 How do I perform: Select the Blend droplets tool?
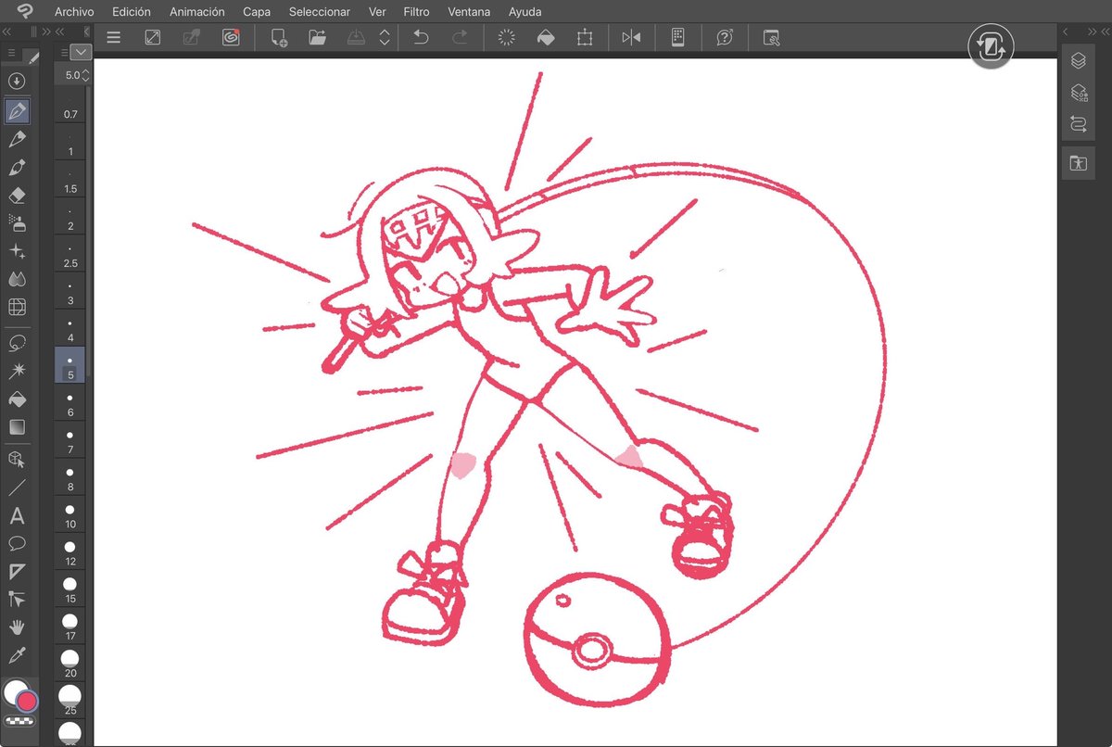coord(17,279)
